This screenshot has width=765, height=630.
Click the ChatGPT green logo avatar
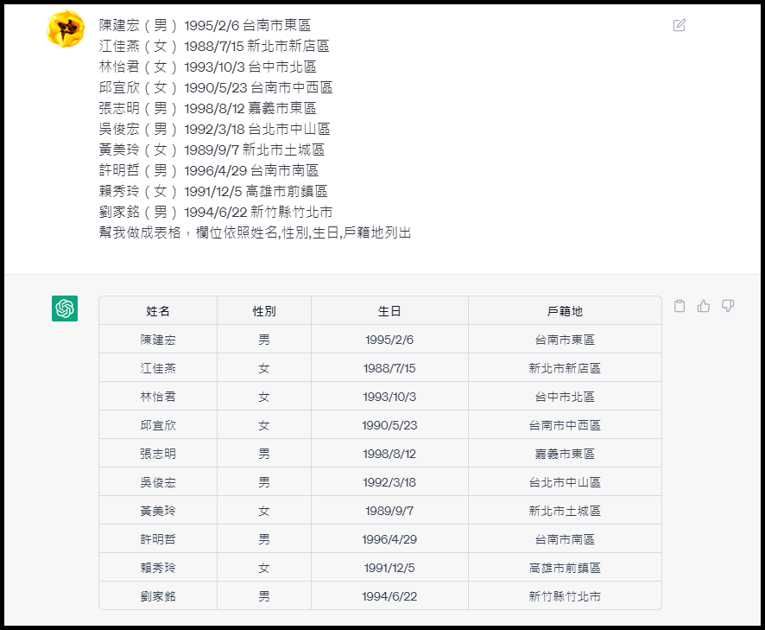(x=65, y=309)
